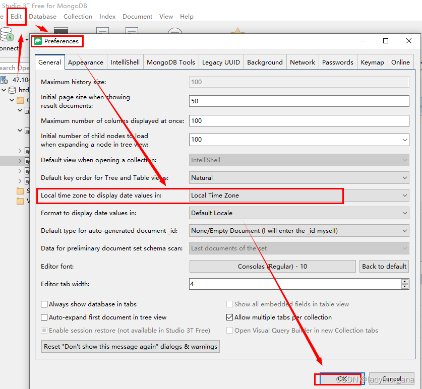Maximize the Preferences dialog
The width and height of the screenshot is (422, 389).
tap(386, 41)
